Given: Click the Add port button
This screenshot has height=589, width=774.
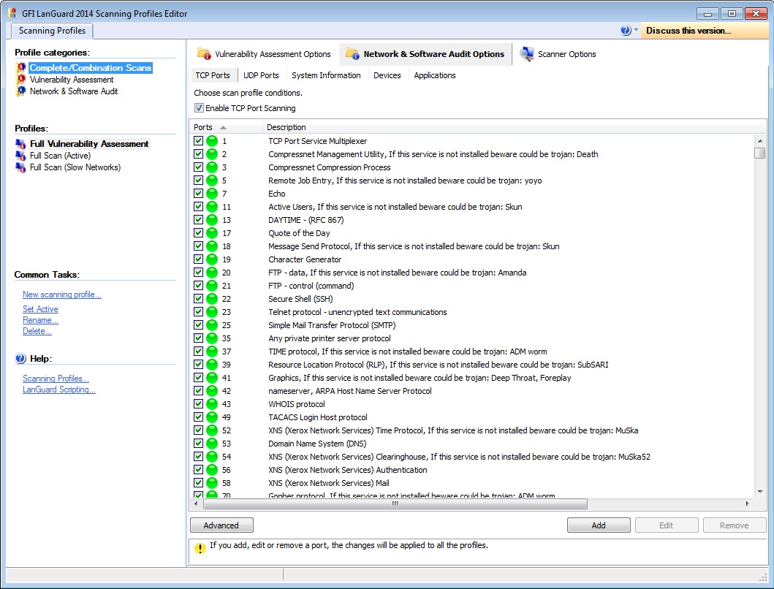Looking at the screenshot, I should [599, 525].
